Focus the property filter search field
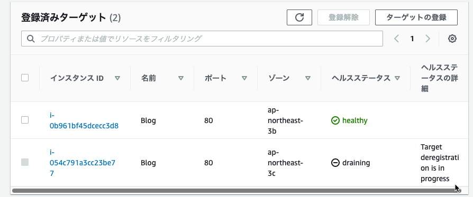 (x=202, y=39)
